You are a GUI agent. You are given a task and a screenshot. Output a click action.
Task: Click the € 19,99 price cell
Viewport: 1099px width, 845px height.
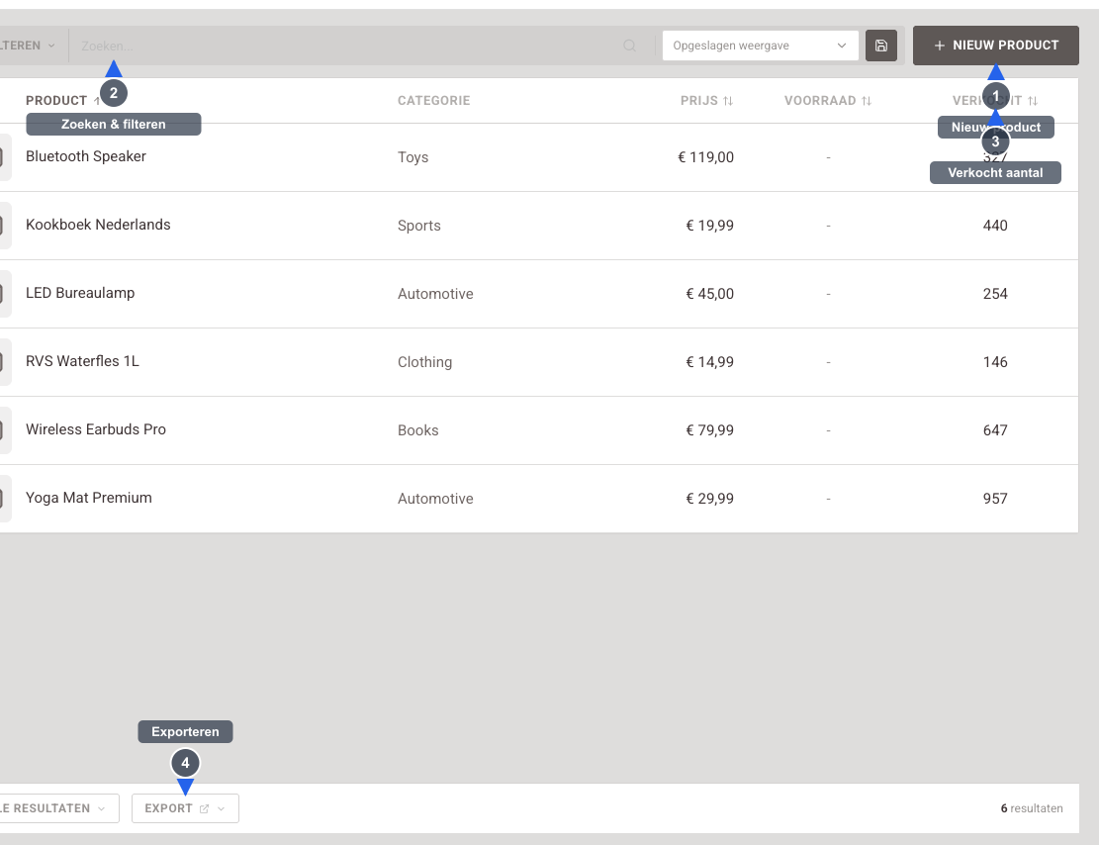click(710, 226)
